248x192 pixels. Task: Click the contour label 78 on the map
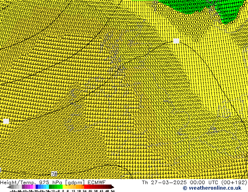pos(54,174)
